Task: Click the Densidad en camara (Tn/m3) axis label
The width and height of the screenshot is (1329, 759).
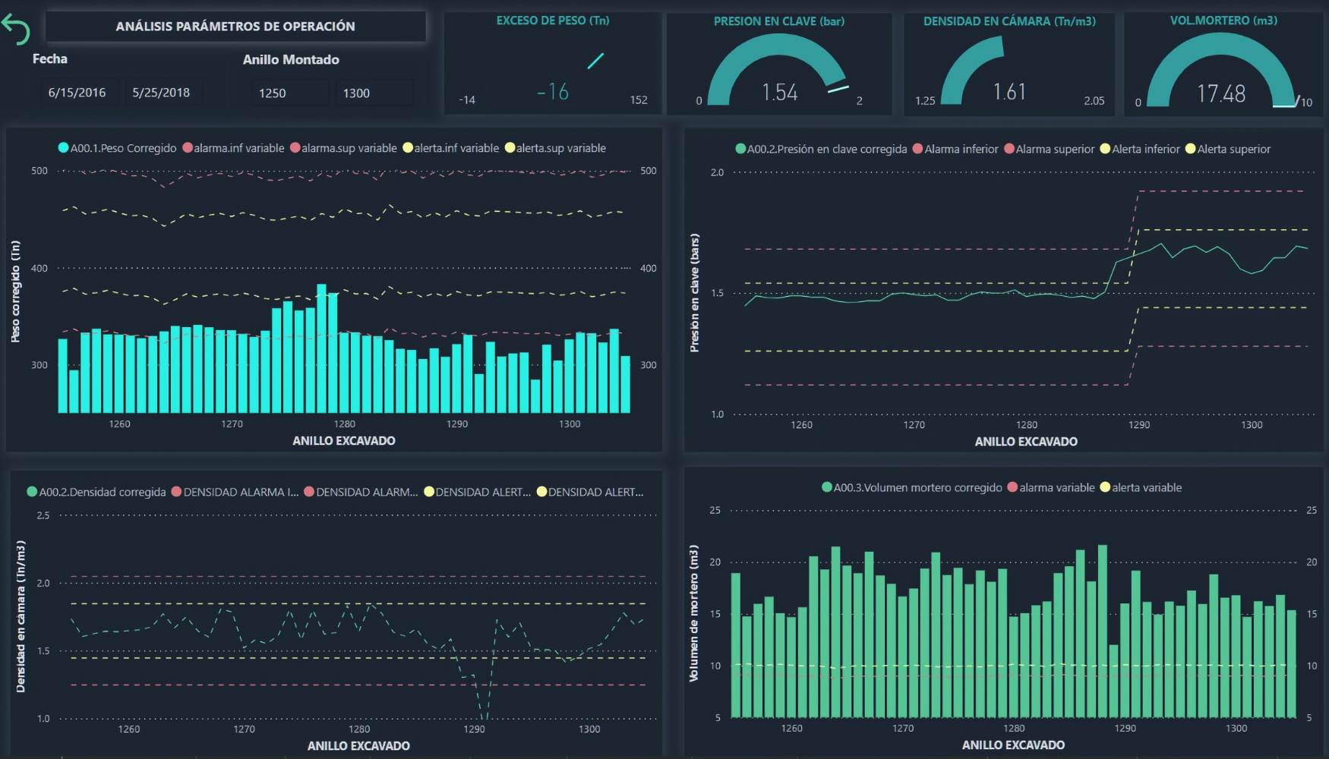Action: point(21,616)
